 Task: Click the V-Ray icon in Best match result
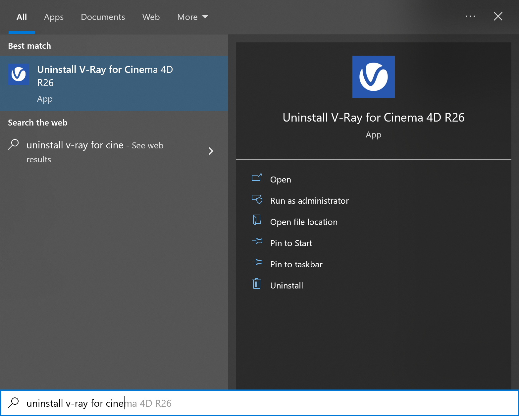pos(19,74)
